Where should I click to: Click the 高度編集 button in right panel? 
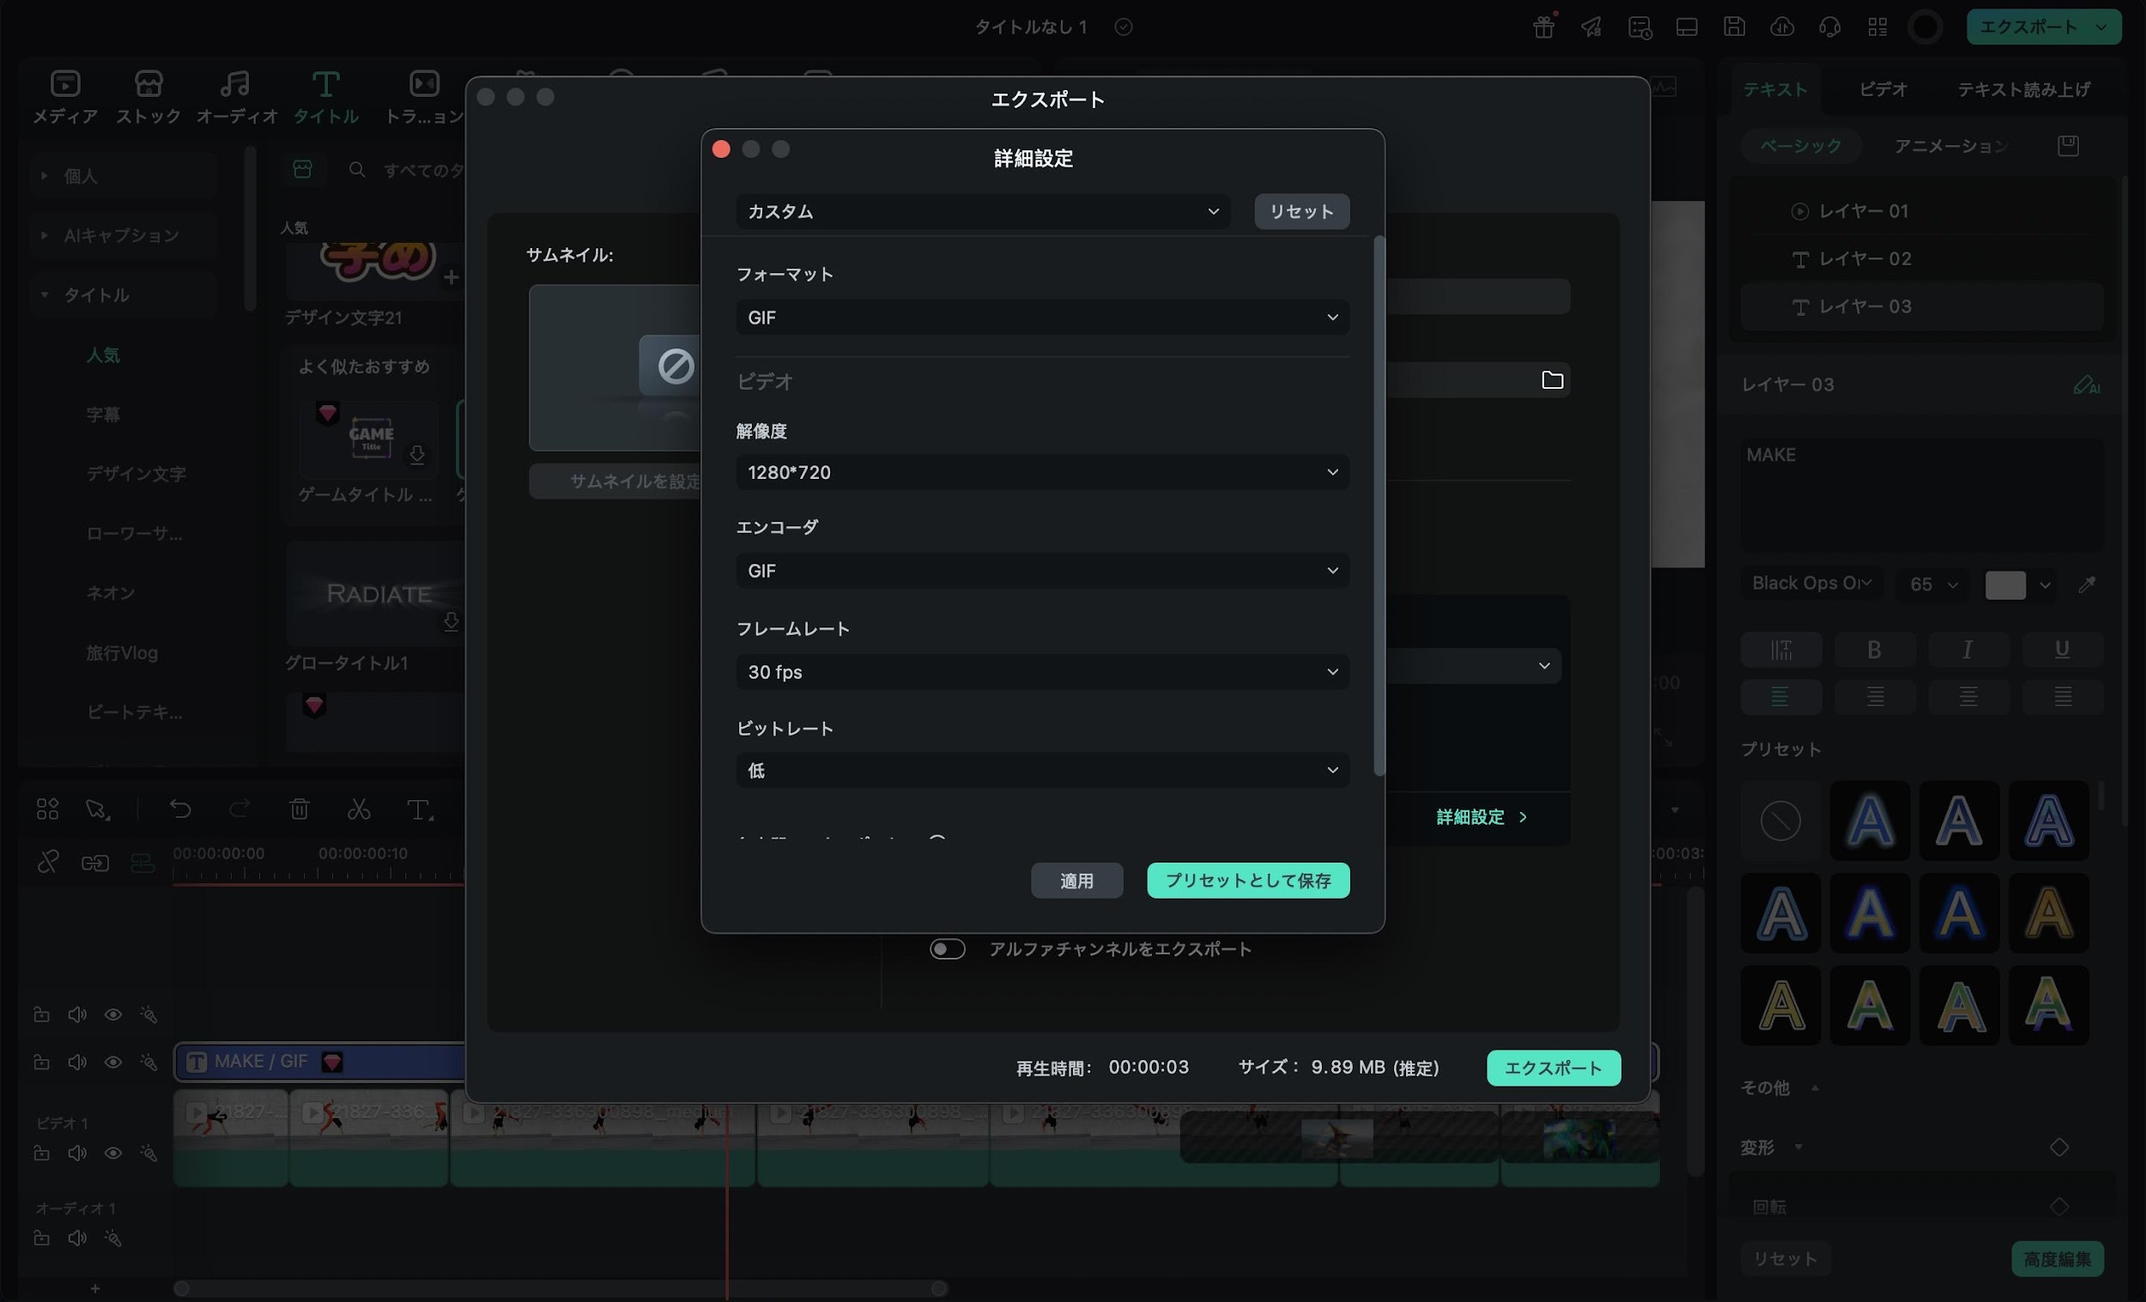coord(2058,1258)
